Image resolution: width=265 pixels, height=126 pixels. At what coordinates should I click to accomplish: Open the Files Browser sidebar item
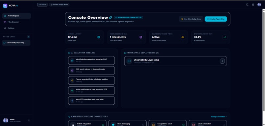[x=16, y=22]
